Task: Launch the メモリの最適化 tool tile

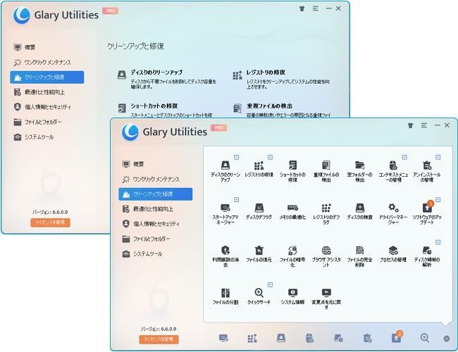Action: (293, 212)
